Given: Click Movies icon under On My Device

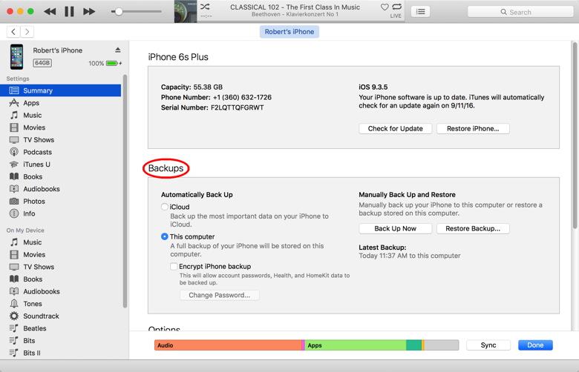Looking at the screenshot, I should [14, 254].
